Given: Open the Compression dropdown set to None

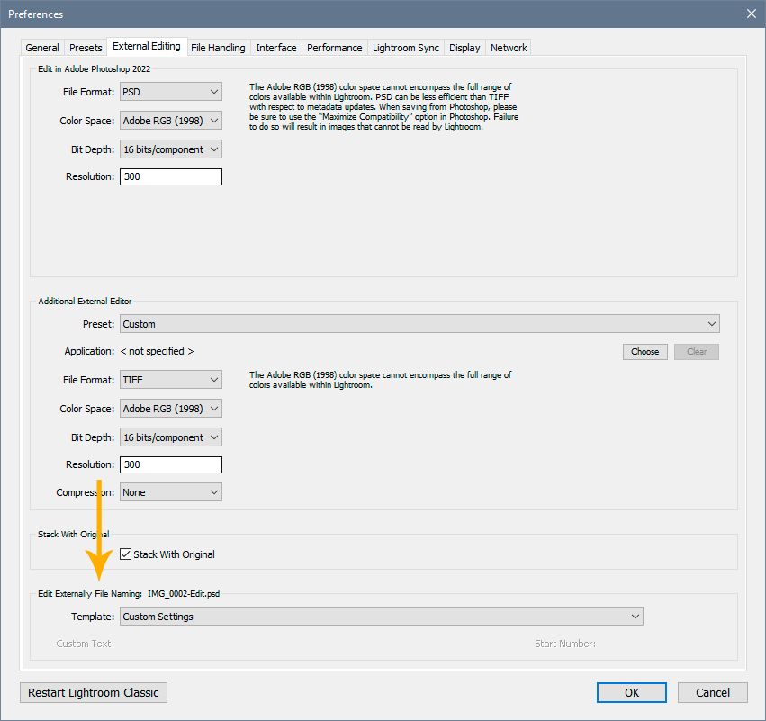Looking at the screenshot, I should pyautogui.click(x=170, y=491).
